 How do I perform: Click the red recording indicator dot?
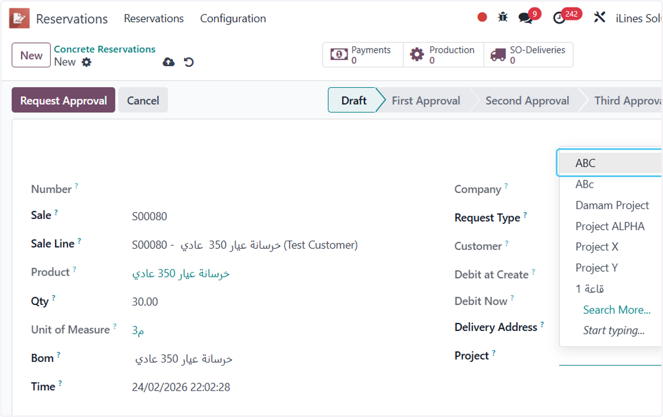pos(482,18)
